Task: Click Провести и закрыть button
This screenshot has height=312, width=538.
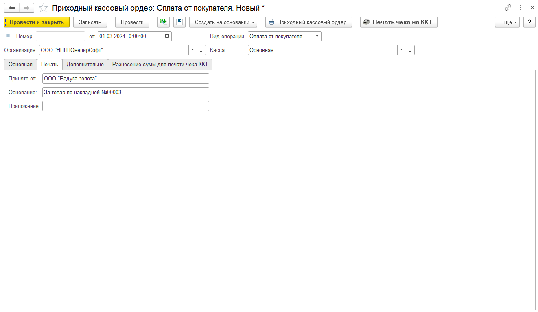Action: [x=37, y=22]
